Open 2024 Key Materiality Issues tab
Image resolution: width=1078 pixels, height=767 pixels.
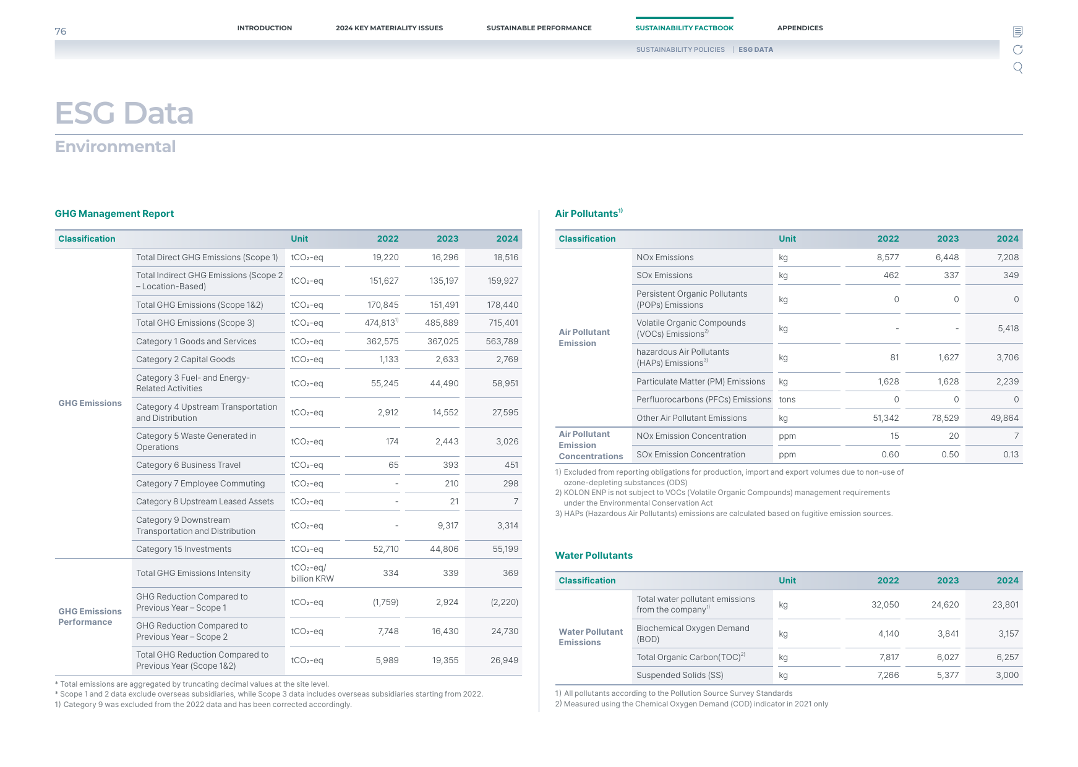point(389,28)
